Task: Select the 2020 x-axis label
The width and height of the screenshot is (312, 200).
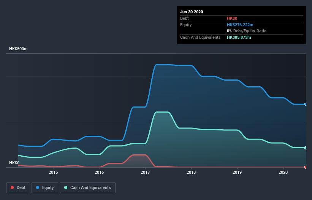Action: pyautogui.click(x=283, y=172)
